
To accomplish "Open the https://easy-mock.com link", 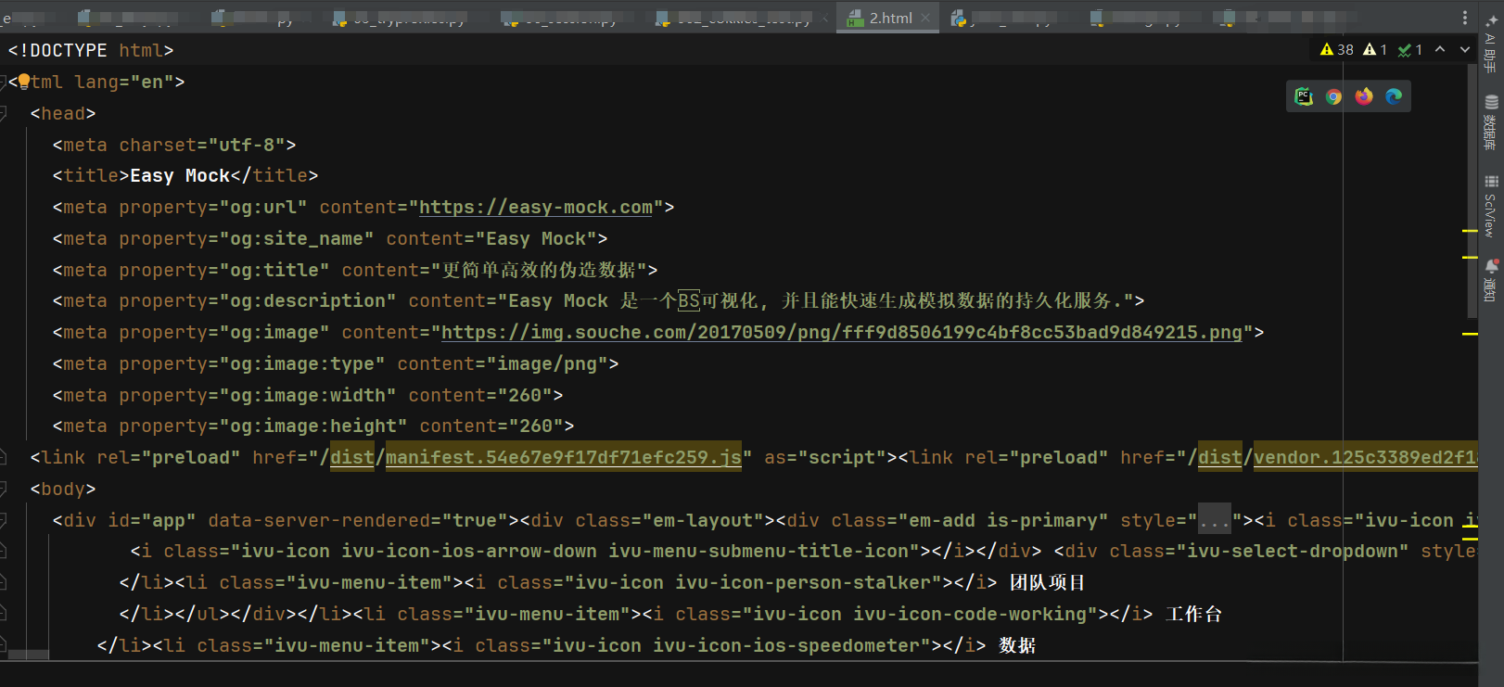I will pyautogui.click(x=536, y=207).
